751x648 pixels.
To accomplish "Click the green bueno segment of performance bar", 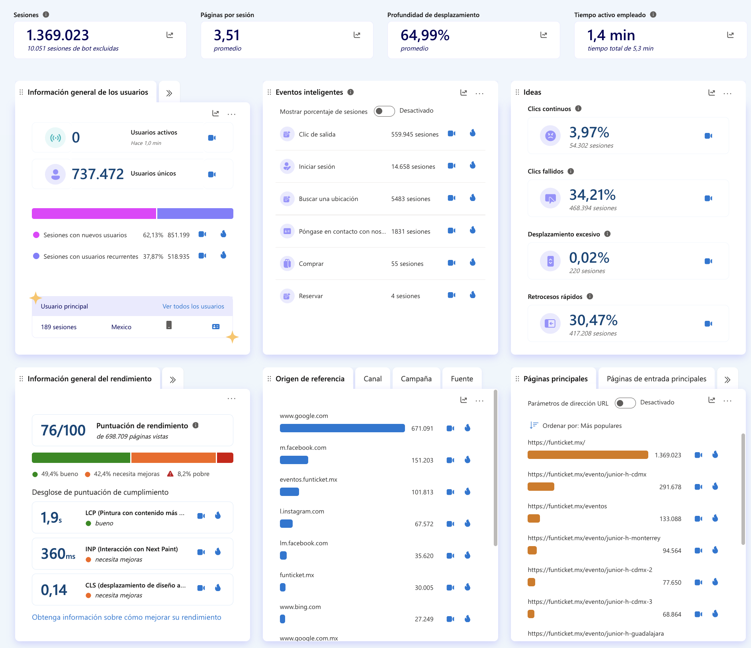I will click(x=80, y=457).
